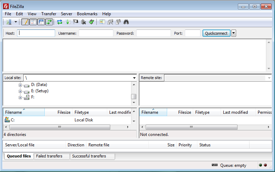
Task: Toggle the remote directory tree view
Action: point(41,22)
